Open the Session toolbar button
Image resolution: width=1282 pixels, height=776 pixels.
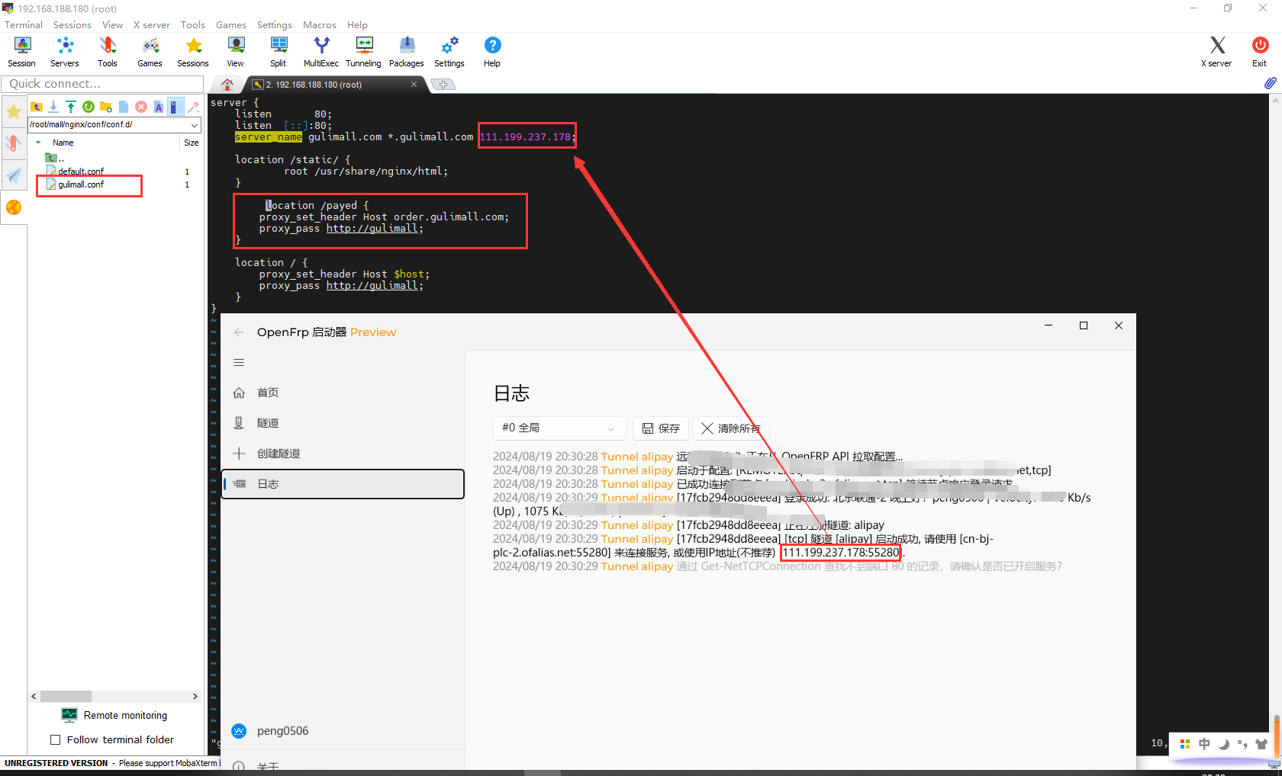coord(21,52)
